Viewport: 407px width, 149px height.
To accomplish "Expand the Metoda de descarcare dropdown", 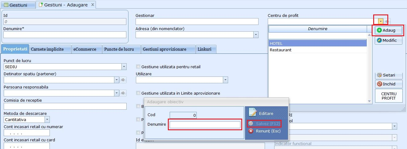I will [x=47, y=120].
